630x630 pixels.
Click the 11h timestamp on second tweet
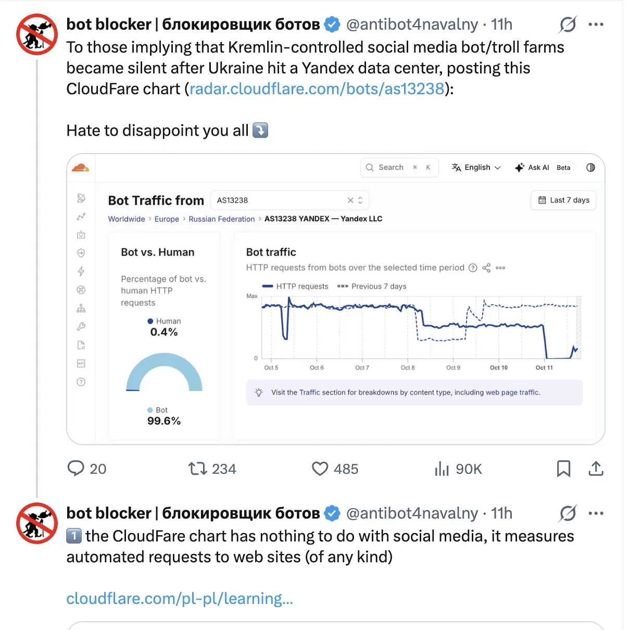point(501,513)
